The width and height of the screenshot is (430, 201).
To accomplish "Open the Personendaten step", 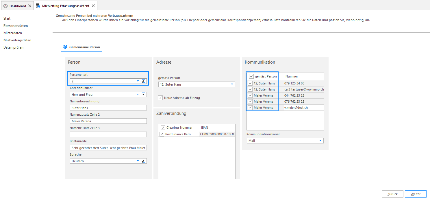I will tap(16, 26).
